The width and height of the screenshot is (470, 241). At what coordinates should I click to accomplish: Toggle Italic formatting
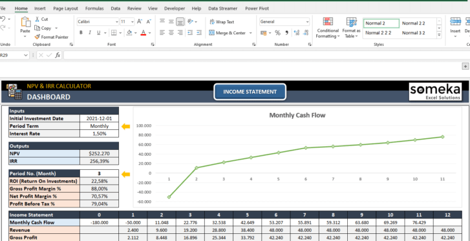pyautogui.click(x=90, y=33)
